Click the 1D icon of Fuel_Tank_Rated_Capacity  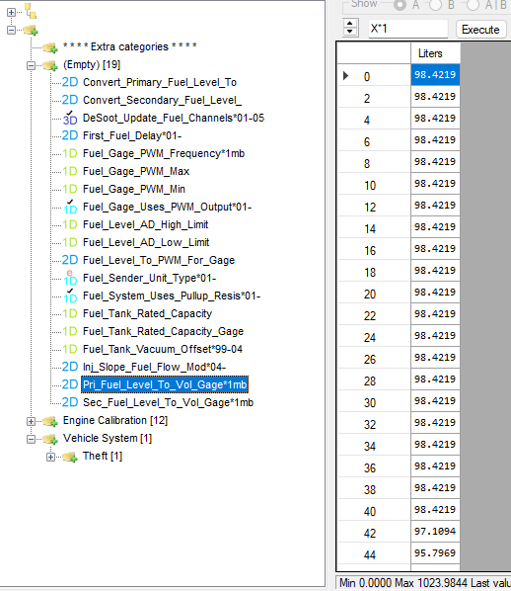(x=70, y=313)
